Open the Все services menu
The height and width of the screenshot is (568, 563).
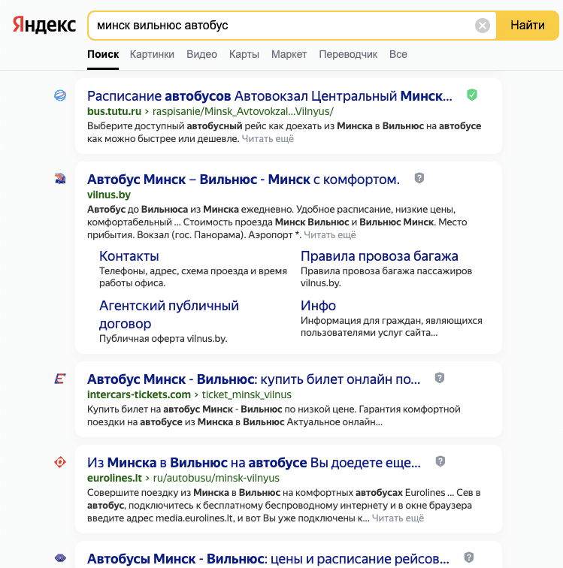(398, 54)
